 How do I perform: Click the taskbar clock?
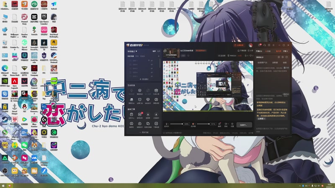[x=330, y=185]
